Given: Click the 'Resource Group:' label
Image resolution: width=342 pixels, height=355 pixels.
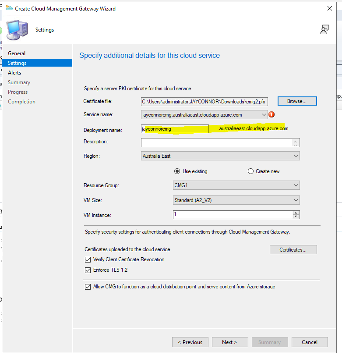Looking at the screenshot, I should 101,185.
